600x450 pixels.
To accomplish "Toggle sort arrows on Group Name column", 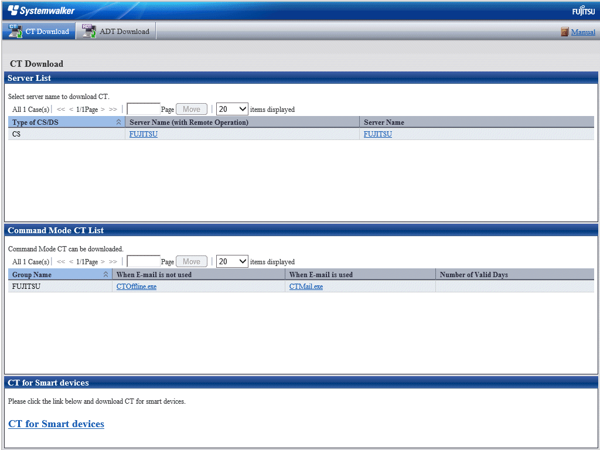I will click(x=105, y=274).
